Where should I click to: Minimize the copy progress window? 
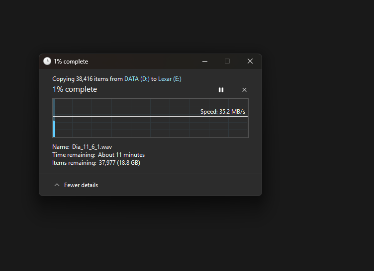pos(205,61)
